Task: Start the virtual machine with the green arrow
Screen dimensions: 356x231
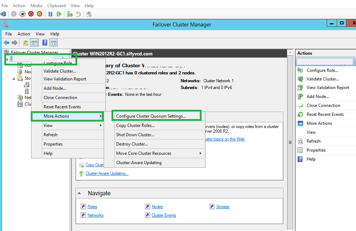Action: coord(59,14)
